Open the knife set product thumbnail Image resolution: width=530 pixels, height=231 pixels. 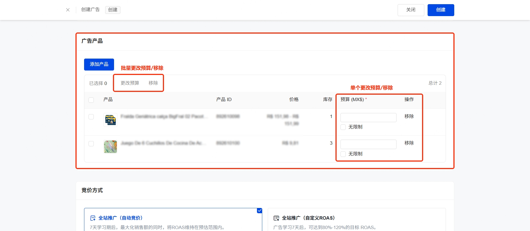(110, 147)
